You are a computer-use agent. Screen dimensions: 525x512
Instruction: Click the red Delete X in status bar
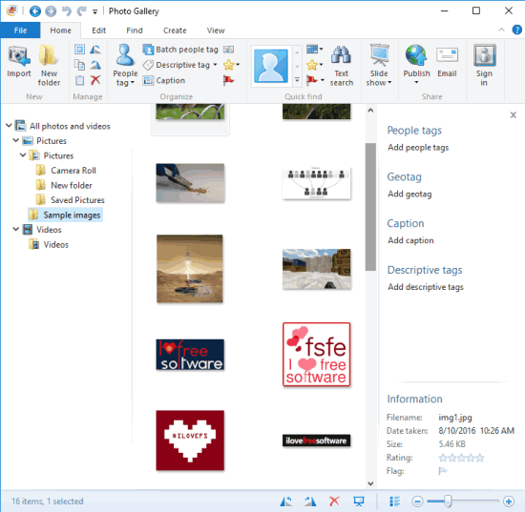334,501
